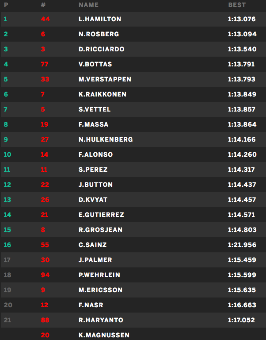Click the BEST time column header
This screenshot has height=340, width=266.
(237, 5)
